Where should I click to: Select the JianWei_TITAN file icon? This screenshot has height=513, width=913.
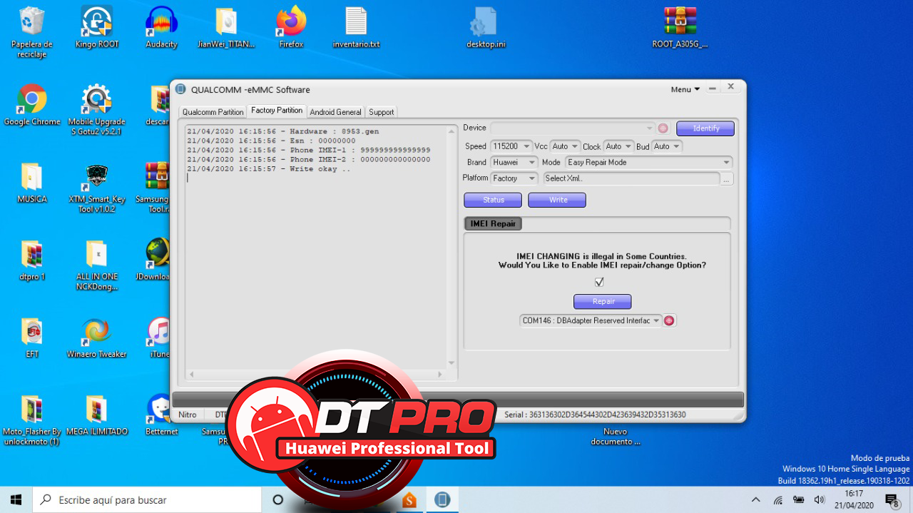(226, 29)
